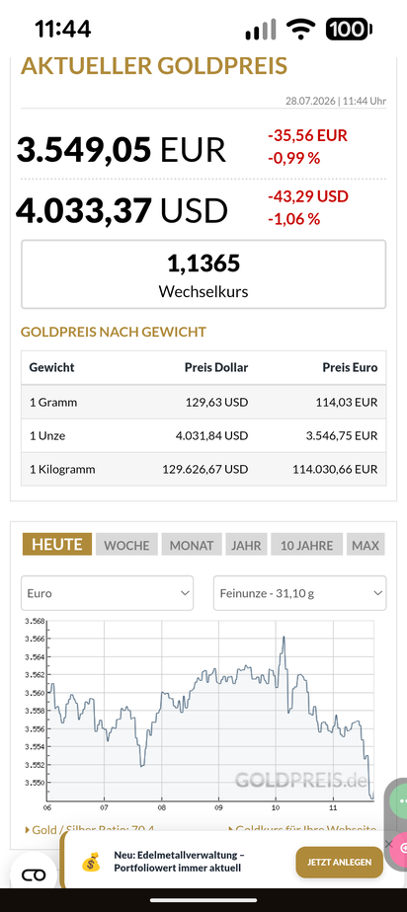407x912 pixels.
Task: Open Goldkurs für Ihre Webseite link
Action: point(301,830)
